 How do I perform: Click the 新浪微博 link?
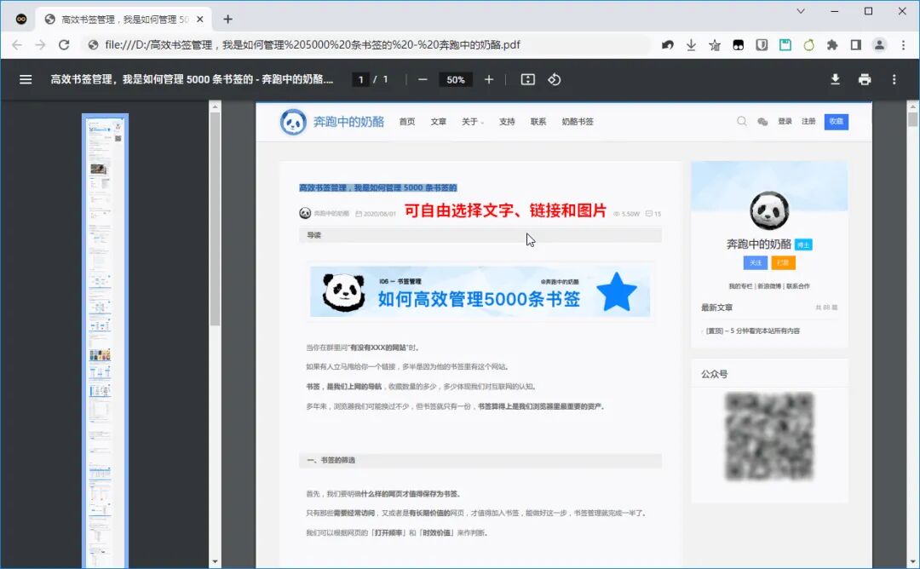(769, 286)
